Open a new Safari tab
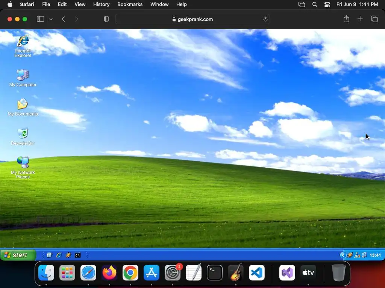The height and width of the screenshot is (288, 385). tap(360, 19)
